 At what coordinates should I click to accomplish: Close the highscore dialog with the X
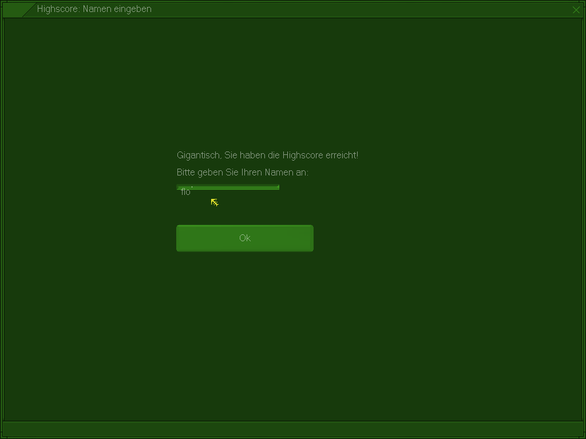[576, 10]
